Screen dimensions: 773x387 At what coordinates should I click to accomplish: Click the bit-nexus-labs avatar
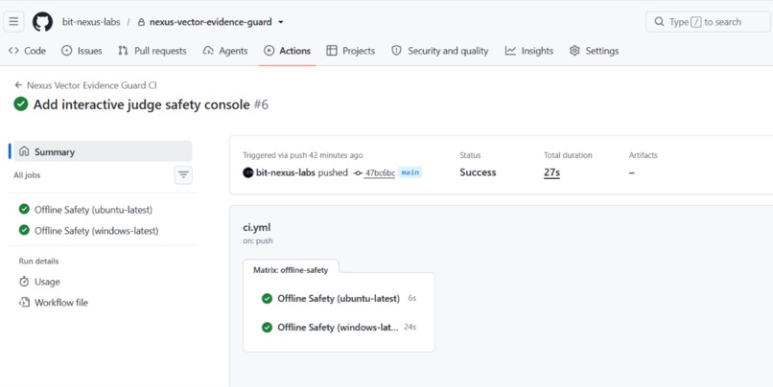click(x=248, y=172)
